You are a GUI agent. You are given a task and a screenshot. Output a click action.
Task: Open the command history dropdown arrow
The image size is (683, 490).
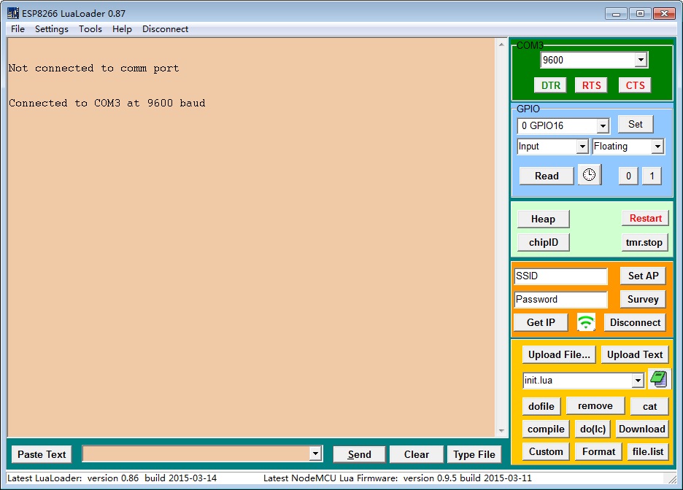(315, 454)
